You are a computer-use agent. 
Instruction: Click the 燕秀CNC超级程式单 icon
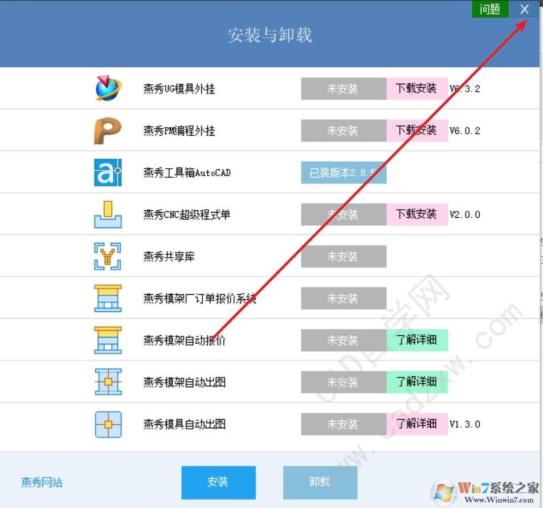(x=108, y=214)
